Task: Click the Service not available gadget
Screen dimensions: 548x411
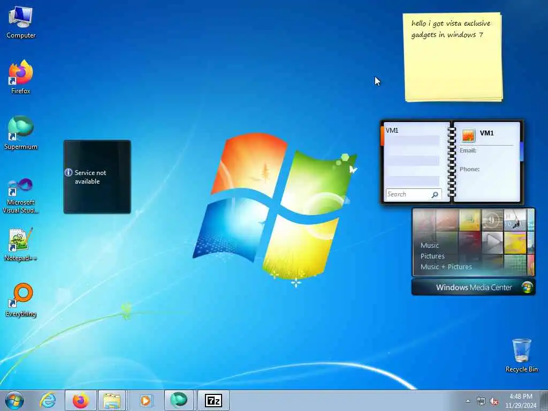Action: (97, 177)
